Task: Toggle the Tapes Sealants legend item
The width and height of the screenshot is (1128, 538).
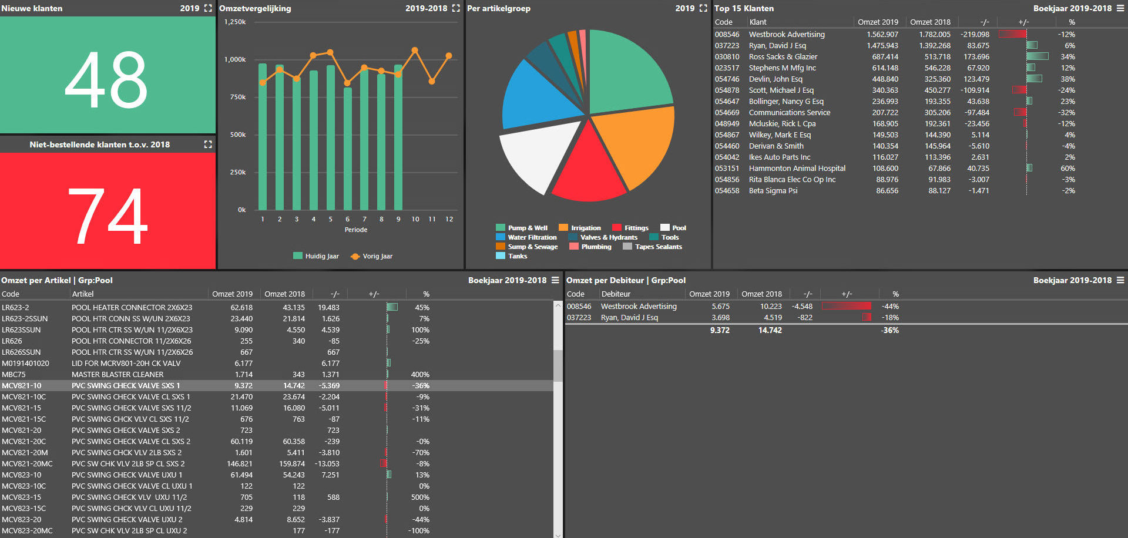Action: point(653,247)
